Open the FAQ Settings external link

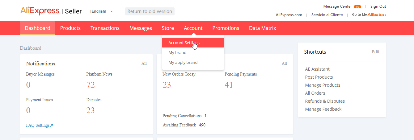(x=40, y=125)
